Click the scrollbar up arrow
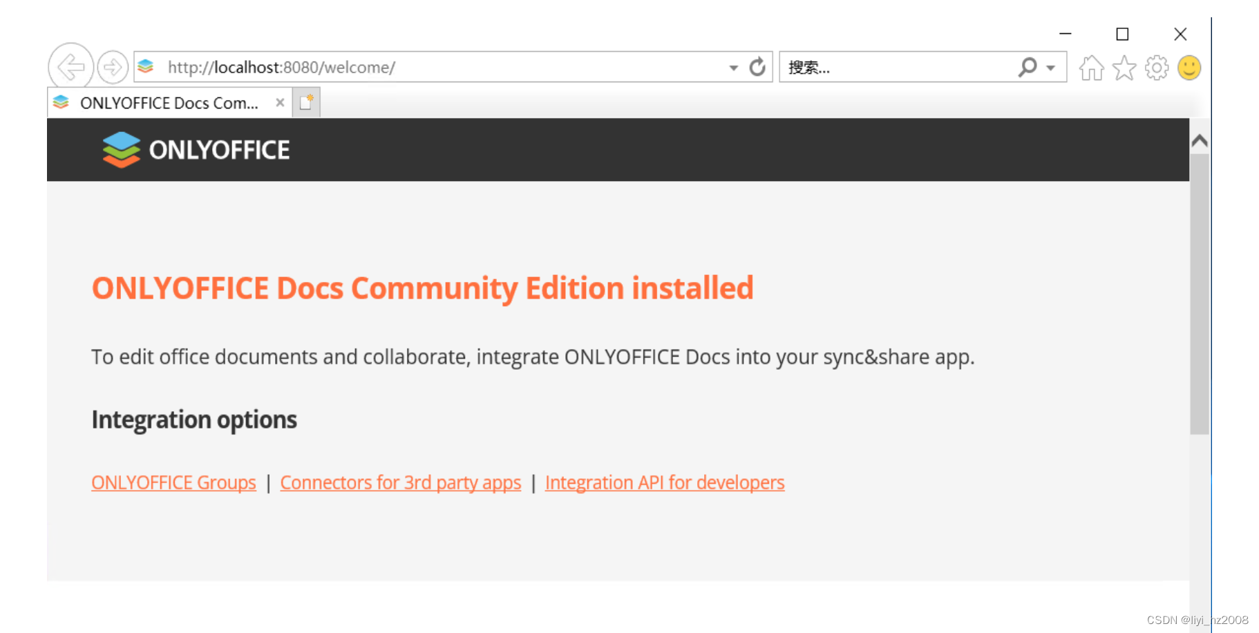The height and width of the screenshot is (633, 1259). click(x=1200, y=141)
